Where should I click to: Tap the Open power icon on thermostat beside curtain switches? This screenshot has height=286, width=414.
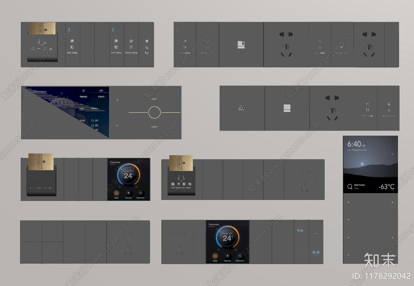click(215, 256)
